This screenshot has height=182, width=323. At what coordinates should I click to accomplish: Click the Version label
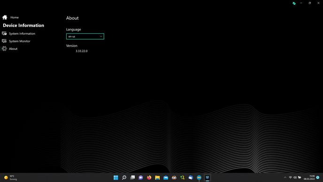[x=72, y=46]
